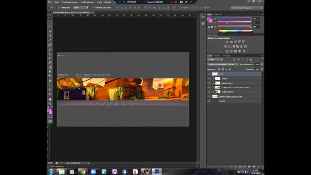Open the fill slider dropdown arrow
311x175 pixels.
pyautogui.click(x=262, y=69)
